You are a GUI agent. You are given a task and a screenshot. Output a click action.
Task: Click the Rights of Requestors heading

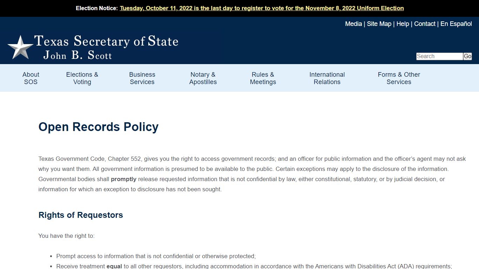(x=81, y=215)
